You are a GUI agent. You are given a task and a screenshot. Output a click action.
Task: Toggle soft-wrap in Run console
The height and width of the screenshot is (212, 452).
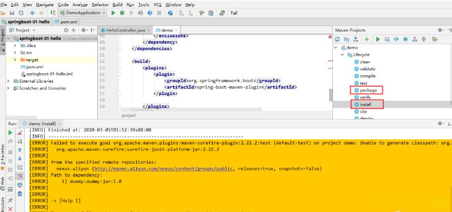point(20,167)
